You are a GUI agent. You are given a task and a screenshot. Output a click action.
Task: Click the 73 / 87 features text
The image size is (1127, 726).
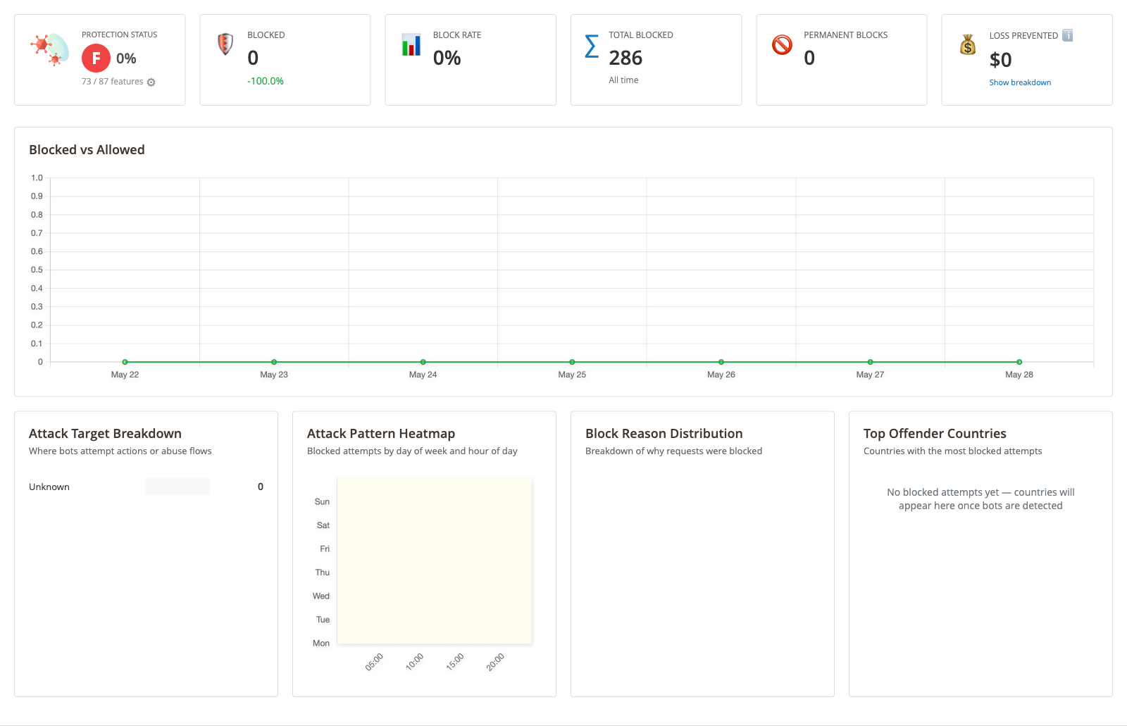tap(112, 82)
